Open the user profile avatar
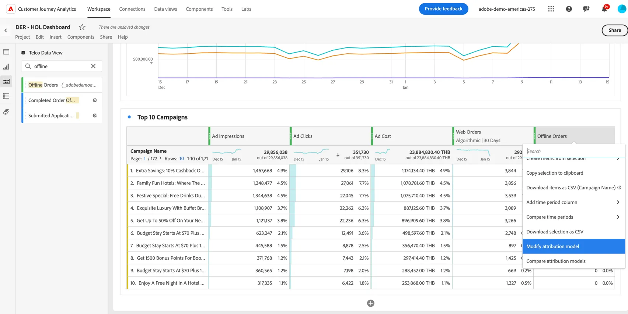Screen dimensions: 628x314 pos(622,9)
